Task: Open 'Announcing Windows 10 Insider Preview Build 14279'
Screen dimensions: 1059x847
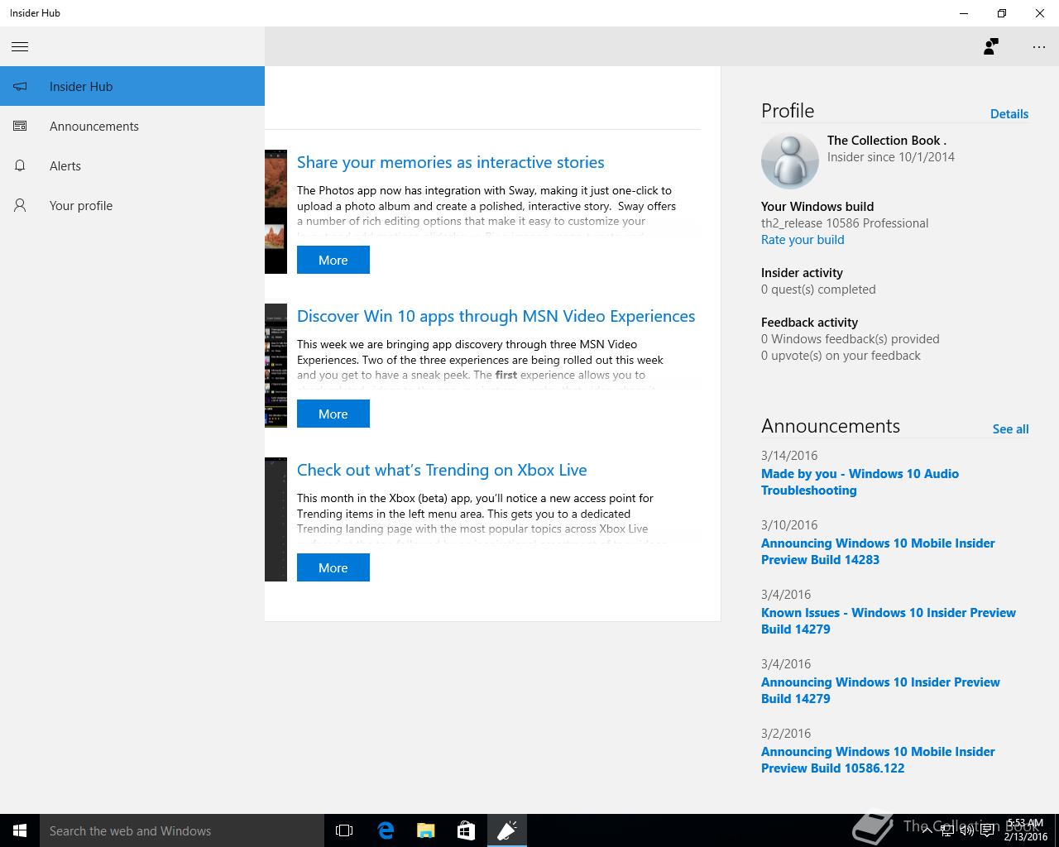Action: point(880,691)
